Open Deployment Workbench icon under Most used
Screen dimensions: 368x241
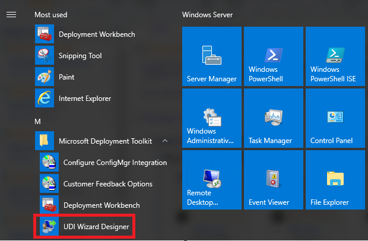coord(45,34)
